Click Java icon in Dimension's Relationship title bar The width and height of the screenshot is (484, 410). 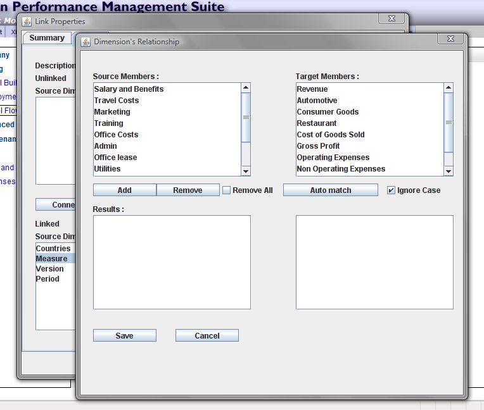click(85, 42)
